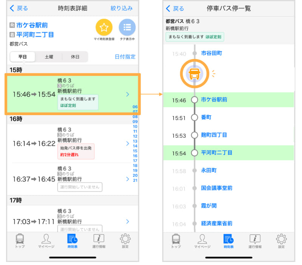302x265 pixels.
Task: Tap the star icon to register my timetable
Action: pyautogui.click(x=104, y=27)
